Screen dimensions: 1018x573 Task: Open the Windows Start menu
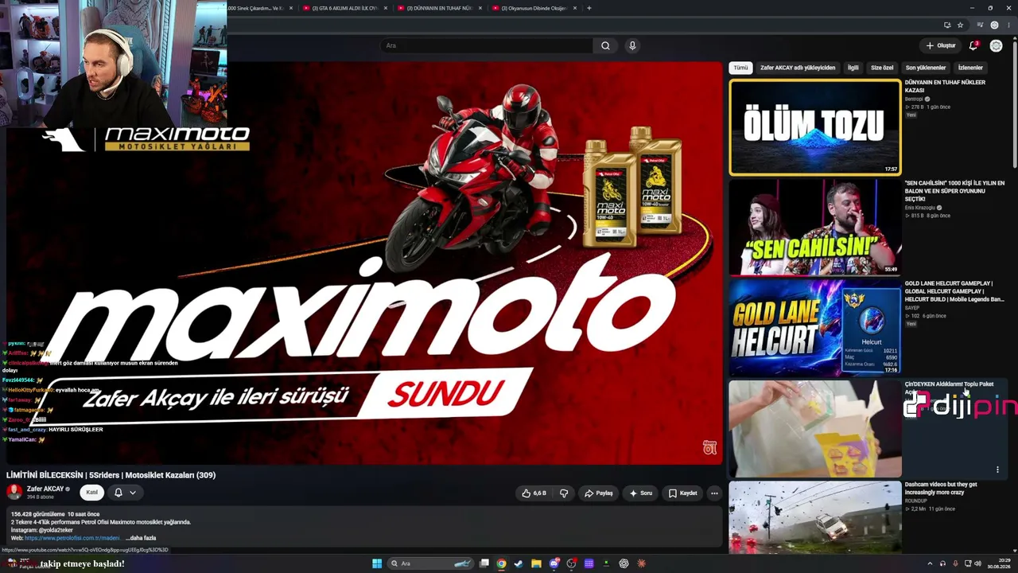[x=377, y=563]
